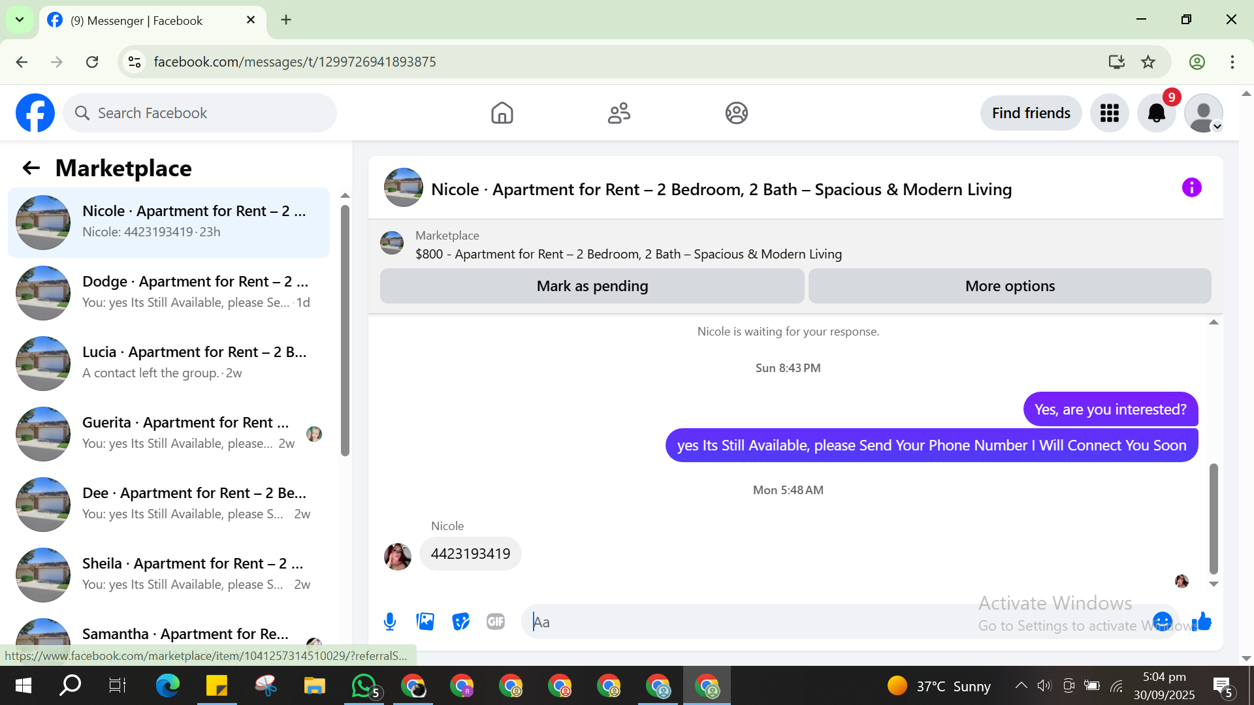Click Mark as pending button
The height and width of the screenshot is (705, 1254).
(x=592, y=286)
